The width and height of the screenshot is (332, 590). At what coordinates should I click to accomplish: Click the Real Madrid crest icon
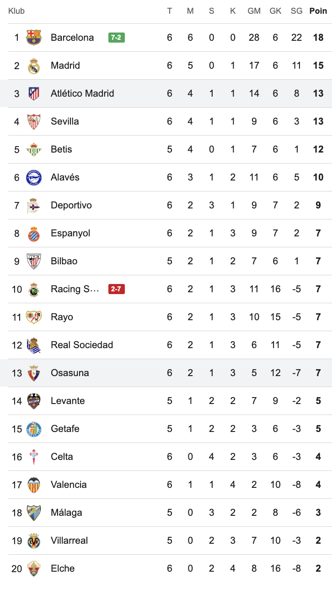pyautogui.click(x=34, y=66)
